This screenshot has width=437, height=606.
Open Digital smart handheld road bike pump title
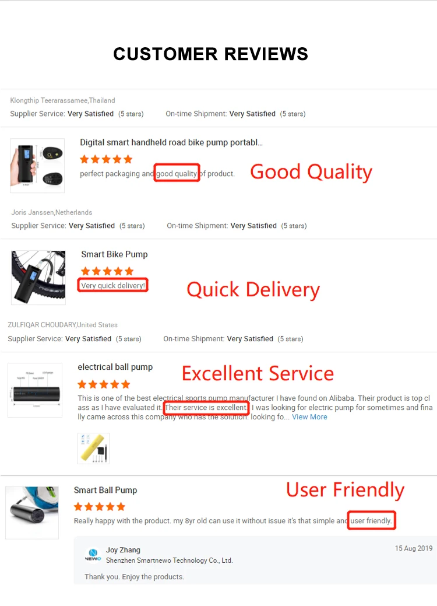171,143
